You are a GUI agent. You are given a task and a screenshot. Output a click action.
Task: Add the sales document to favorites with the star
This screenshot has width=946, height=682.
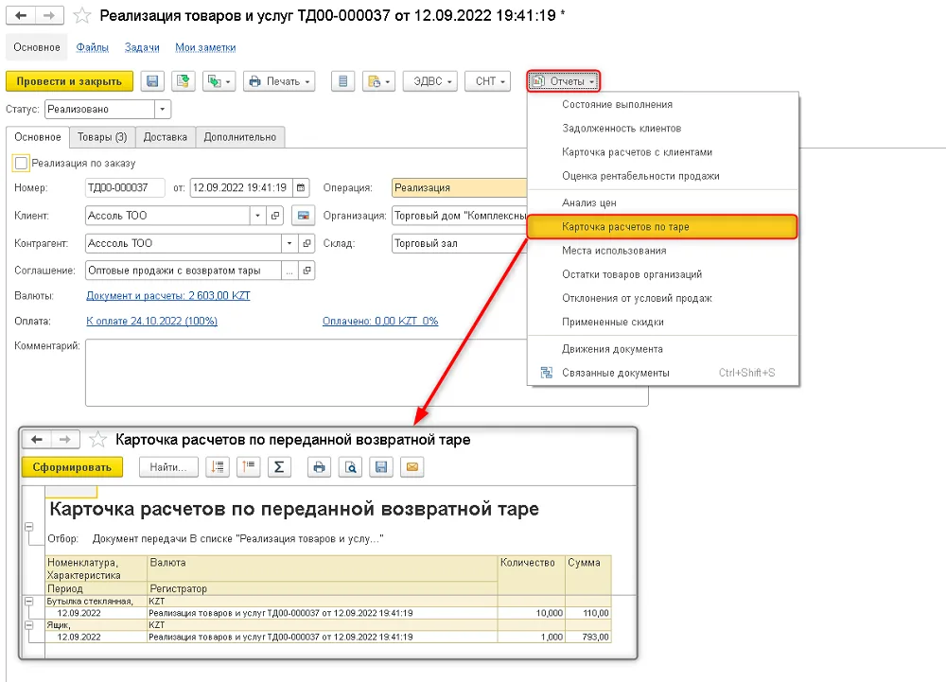82,16
